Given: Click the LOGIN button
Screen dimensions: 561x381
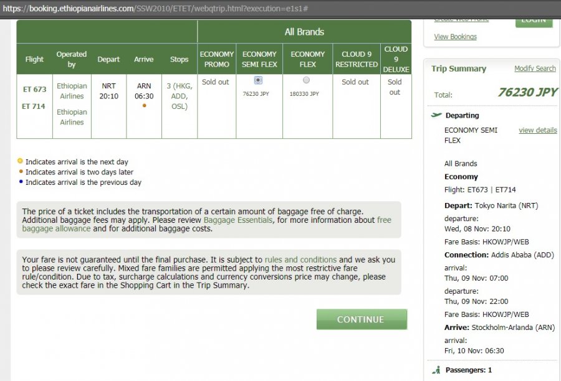Looking at the screenshot, I should pyautogui.click(x=534, y=19).
